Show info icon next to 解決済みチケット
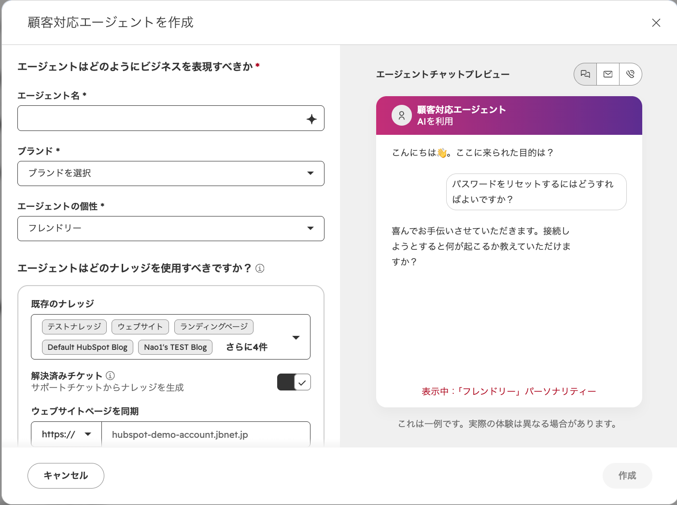The width and height of the screenshot is (677, 505). click(110, 375)
